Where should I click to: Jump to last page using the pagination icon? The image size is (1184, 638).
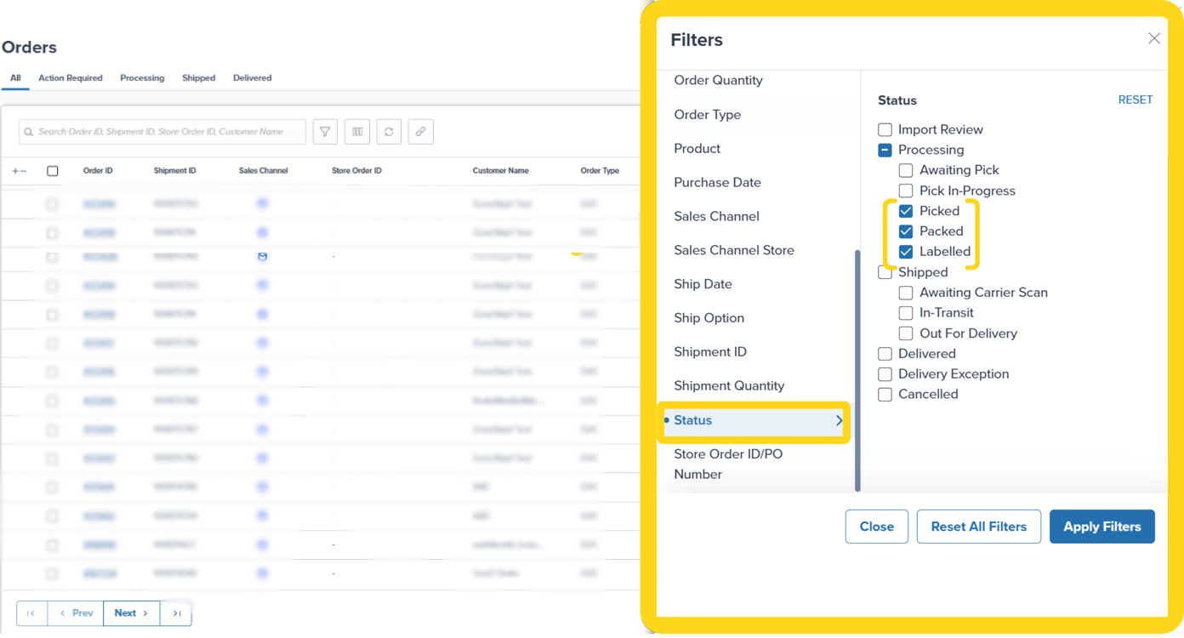[x=176, y=613]
